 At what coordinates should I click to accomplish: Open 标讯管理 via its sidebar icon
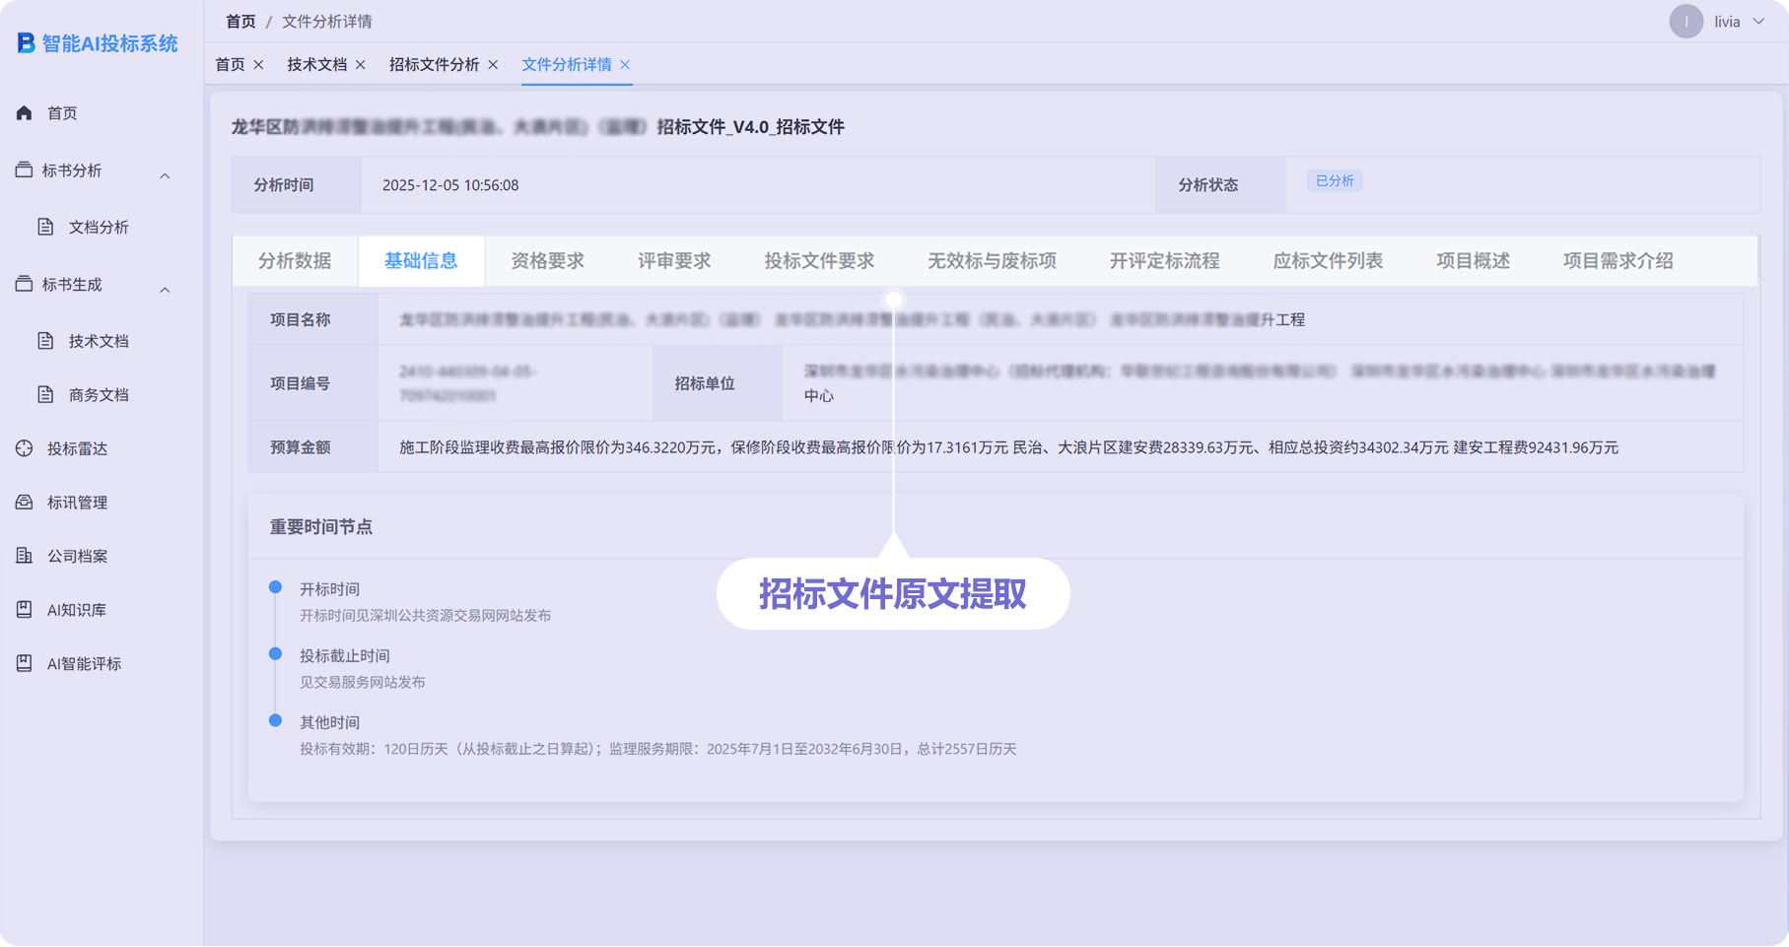25,503
